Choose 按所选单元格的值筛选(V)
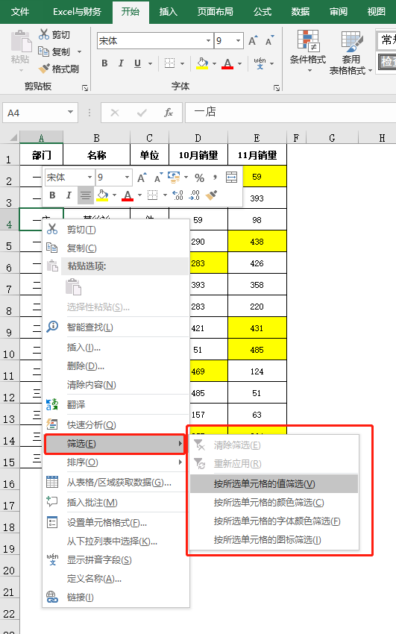Viewport: 396px width, 634px height. point(274,484)
